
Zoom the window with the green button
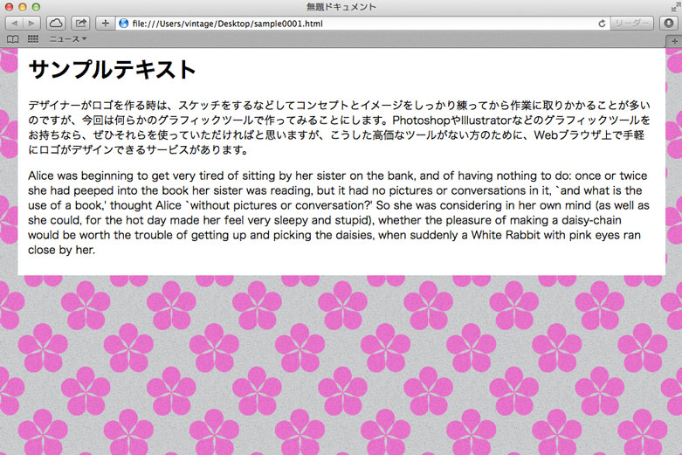coord(36,7)
